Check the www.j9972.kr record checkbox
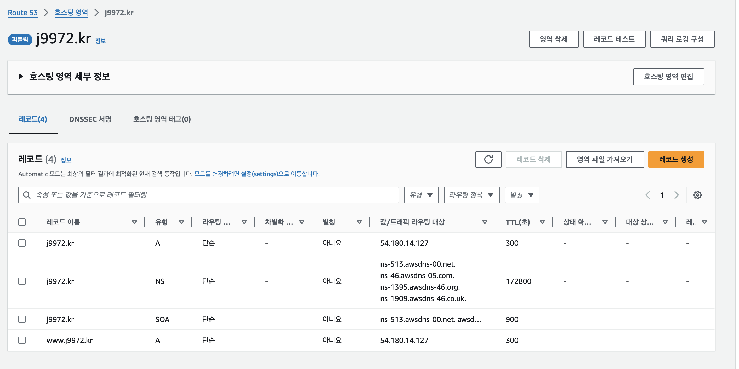Viewport: 739px width, 369px height. (x=22, y=340)
